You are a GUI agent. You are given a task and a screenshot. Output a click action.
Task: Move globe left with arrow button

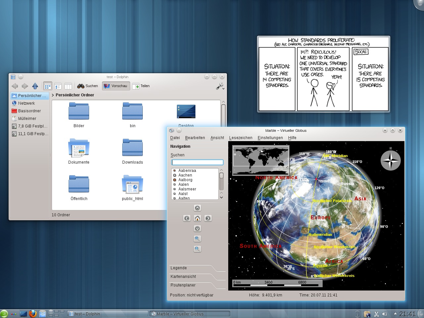(187, 218)
